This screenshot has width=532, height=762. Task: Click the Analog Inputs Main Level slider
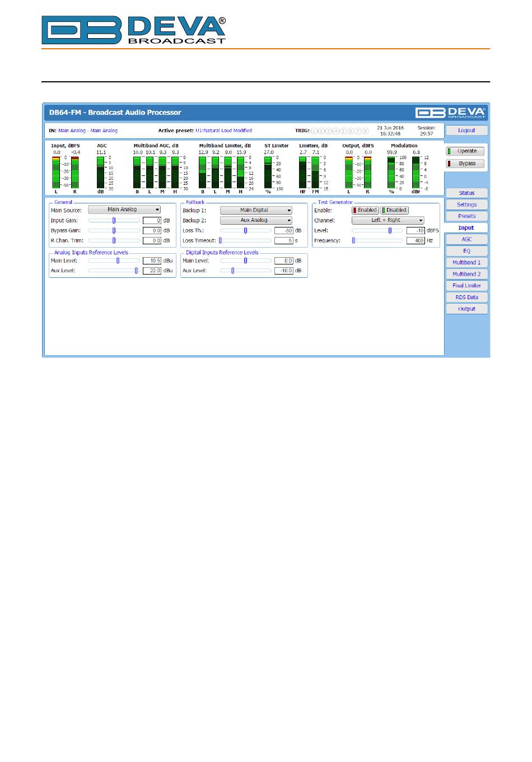pyautogui.click(x=114, y=261)
